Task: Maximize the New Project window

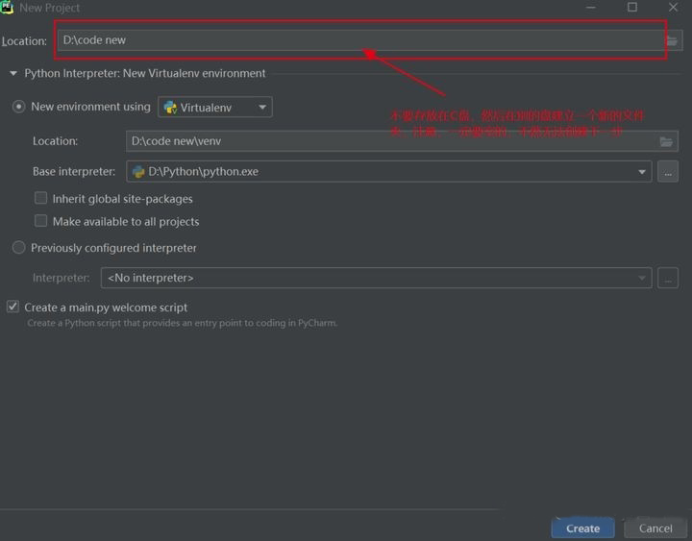Action: click(632, 8)
